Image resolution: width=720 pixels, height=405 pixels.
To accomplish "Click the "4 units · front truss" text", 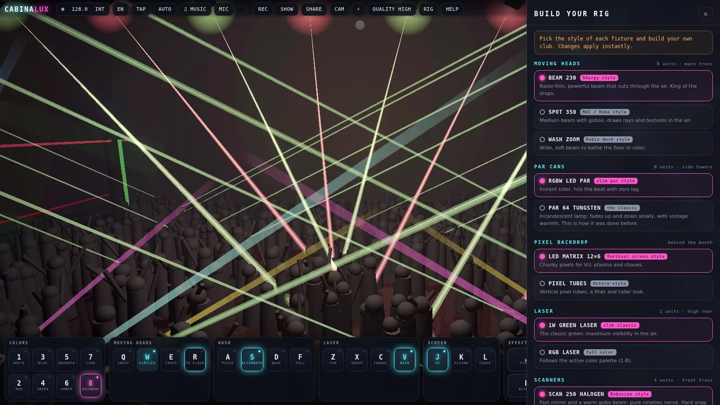I will coord(683,381).
